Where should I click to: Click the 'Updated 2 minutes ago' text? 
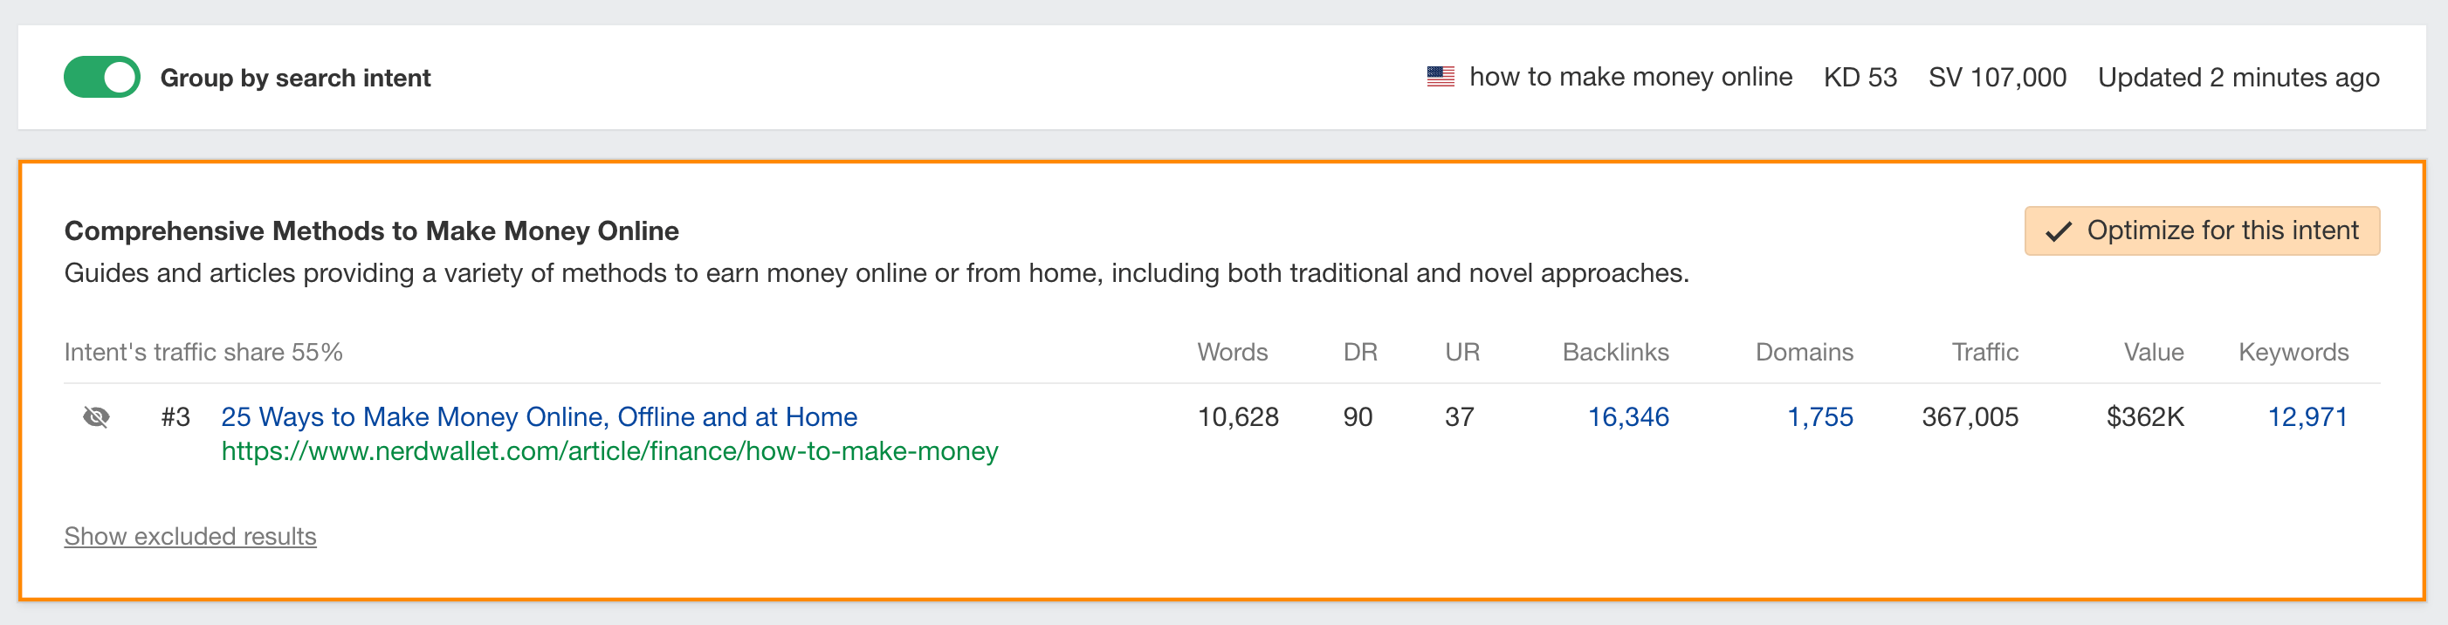tap(2239, 76)
